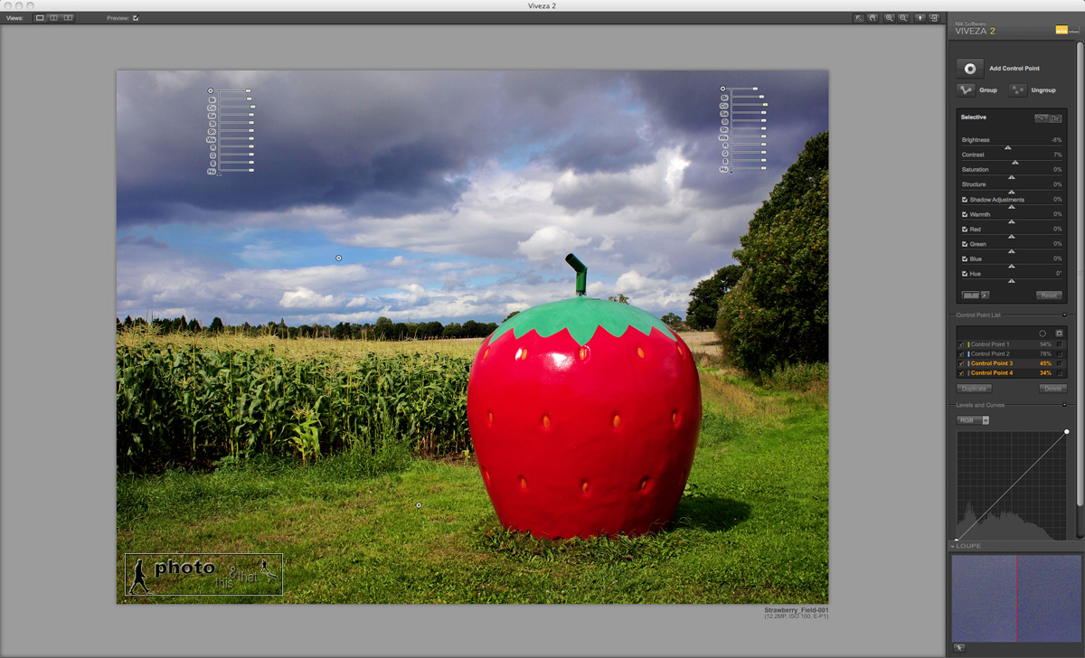Collapse the LOUPE panel
1085x658 pixels.
point(953,546)
